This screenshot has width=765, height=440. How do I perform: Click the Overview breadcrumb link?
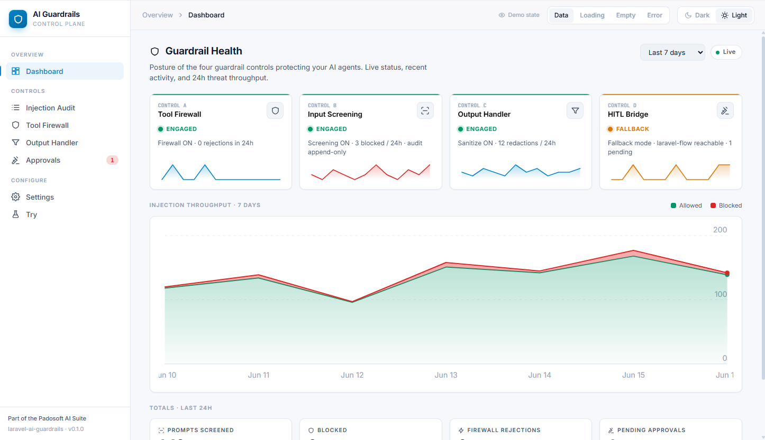(157, 15)
